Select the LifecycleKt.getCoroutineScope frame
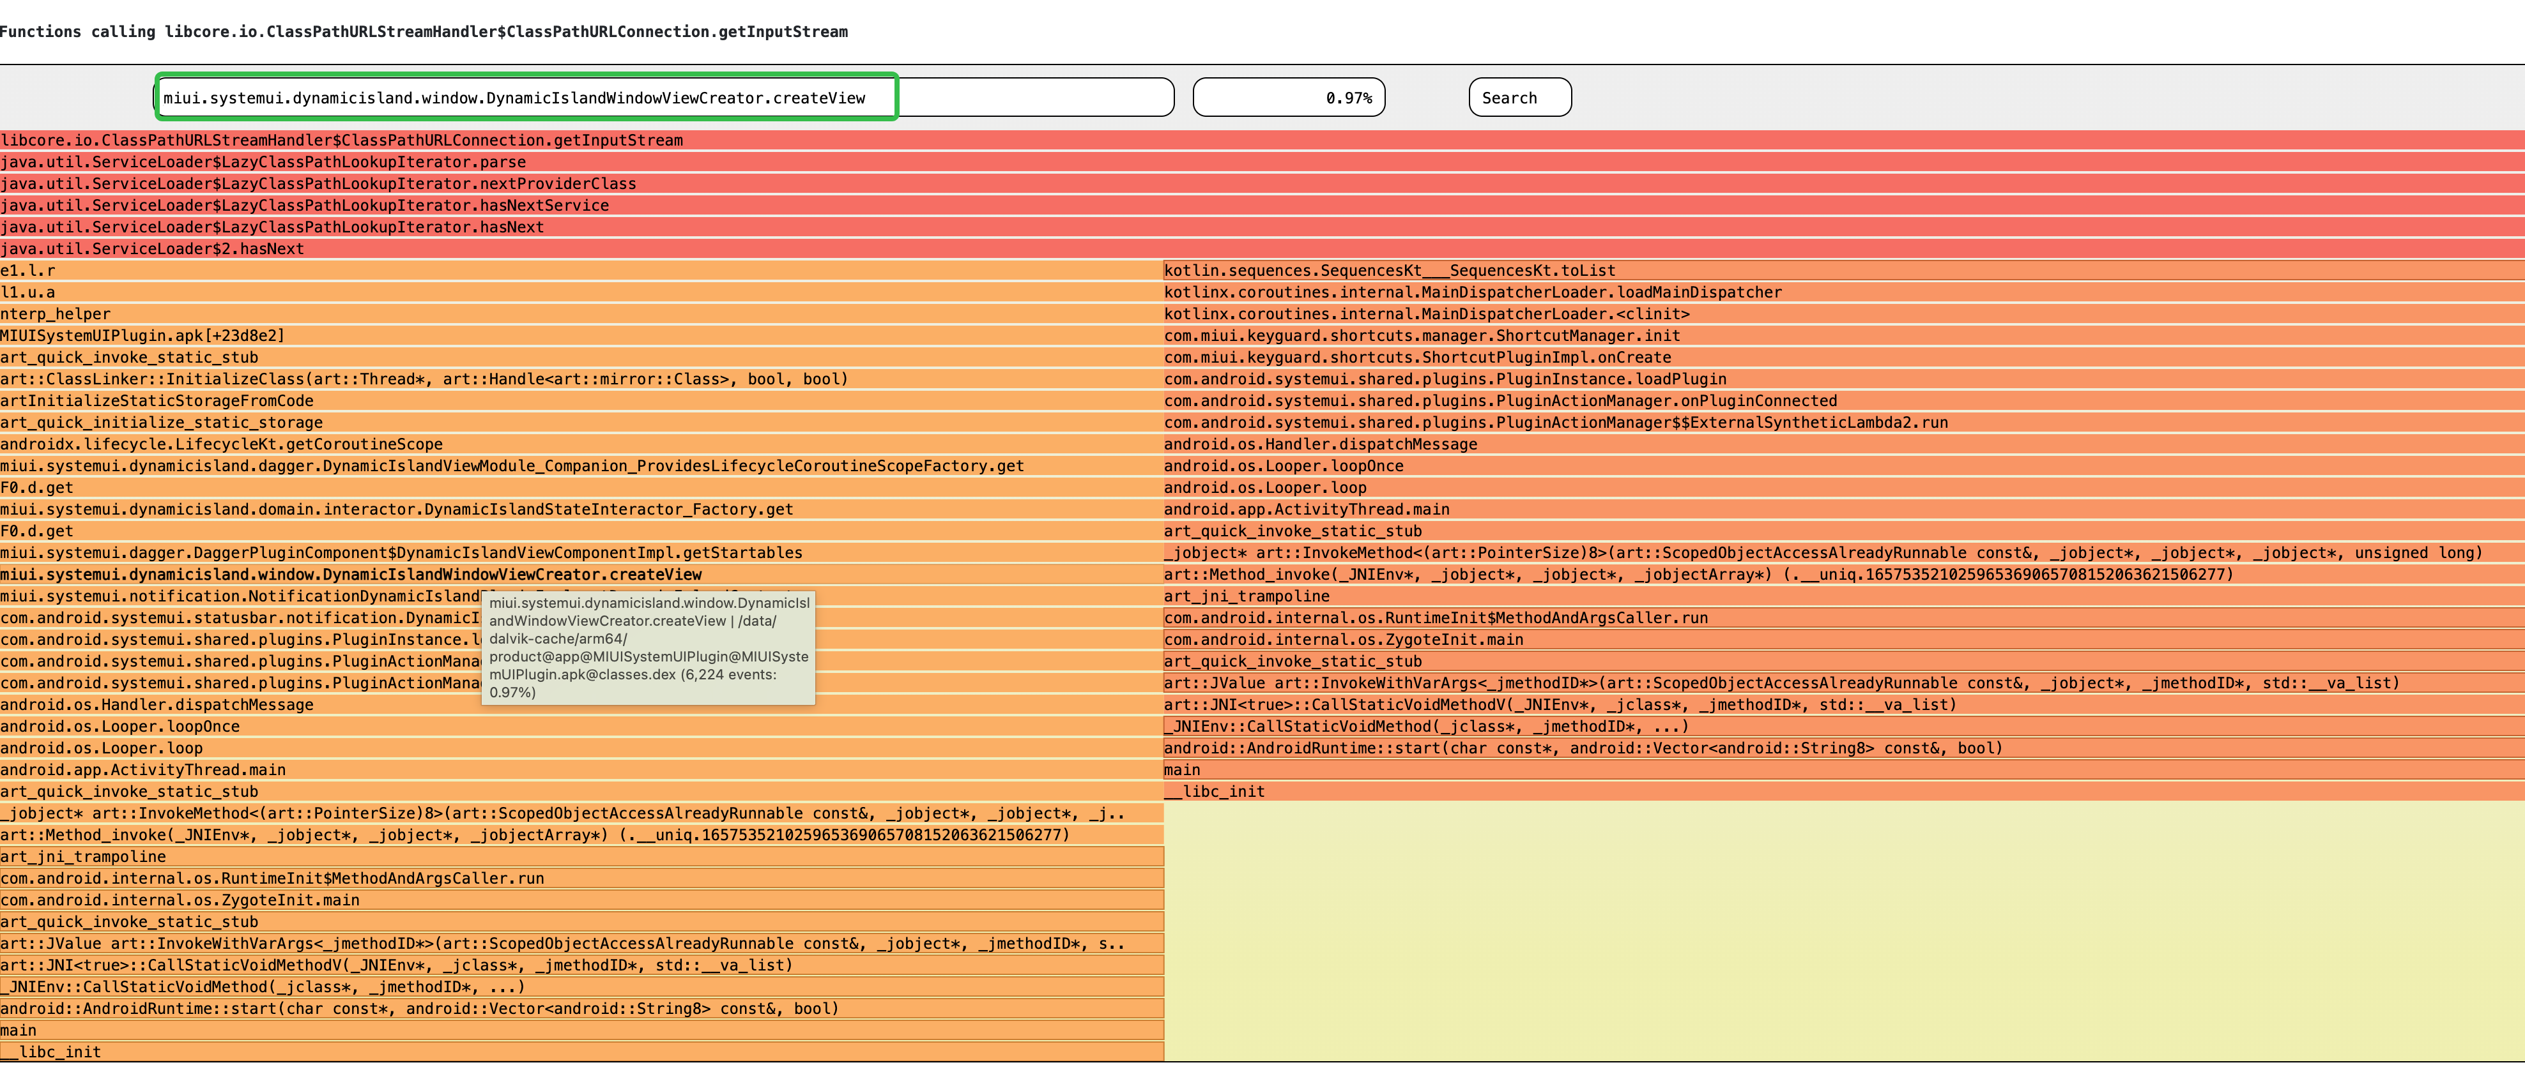Image resolution: width=2525 pixels, height=1065 pixels. coord(581,444)
